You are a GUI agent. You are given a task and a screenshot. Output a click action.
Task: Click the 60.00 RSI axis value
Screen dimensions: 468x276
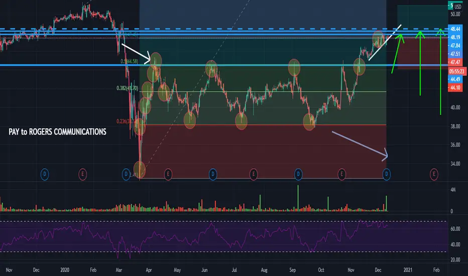tap(455, 229)
